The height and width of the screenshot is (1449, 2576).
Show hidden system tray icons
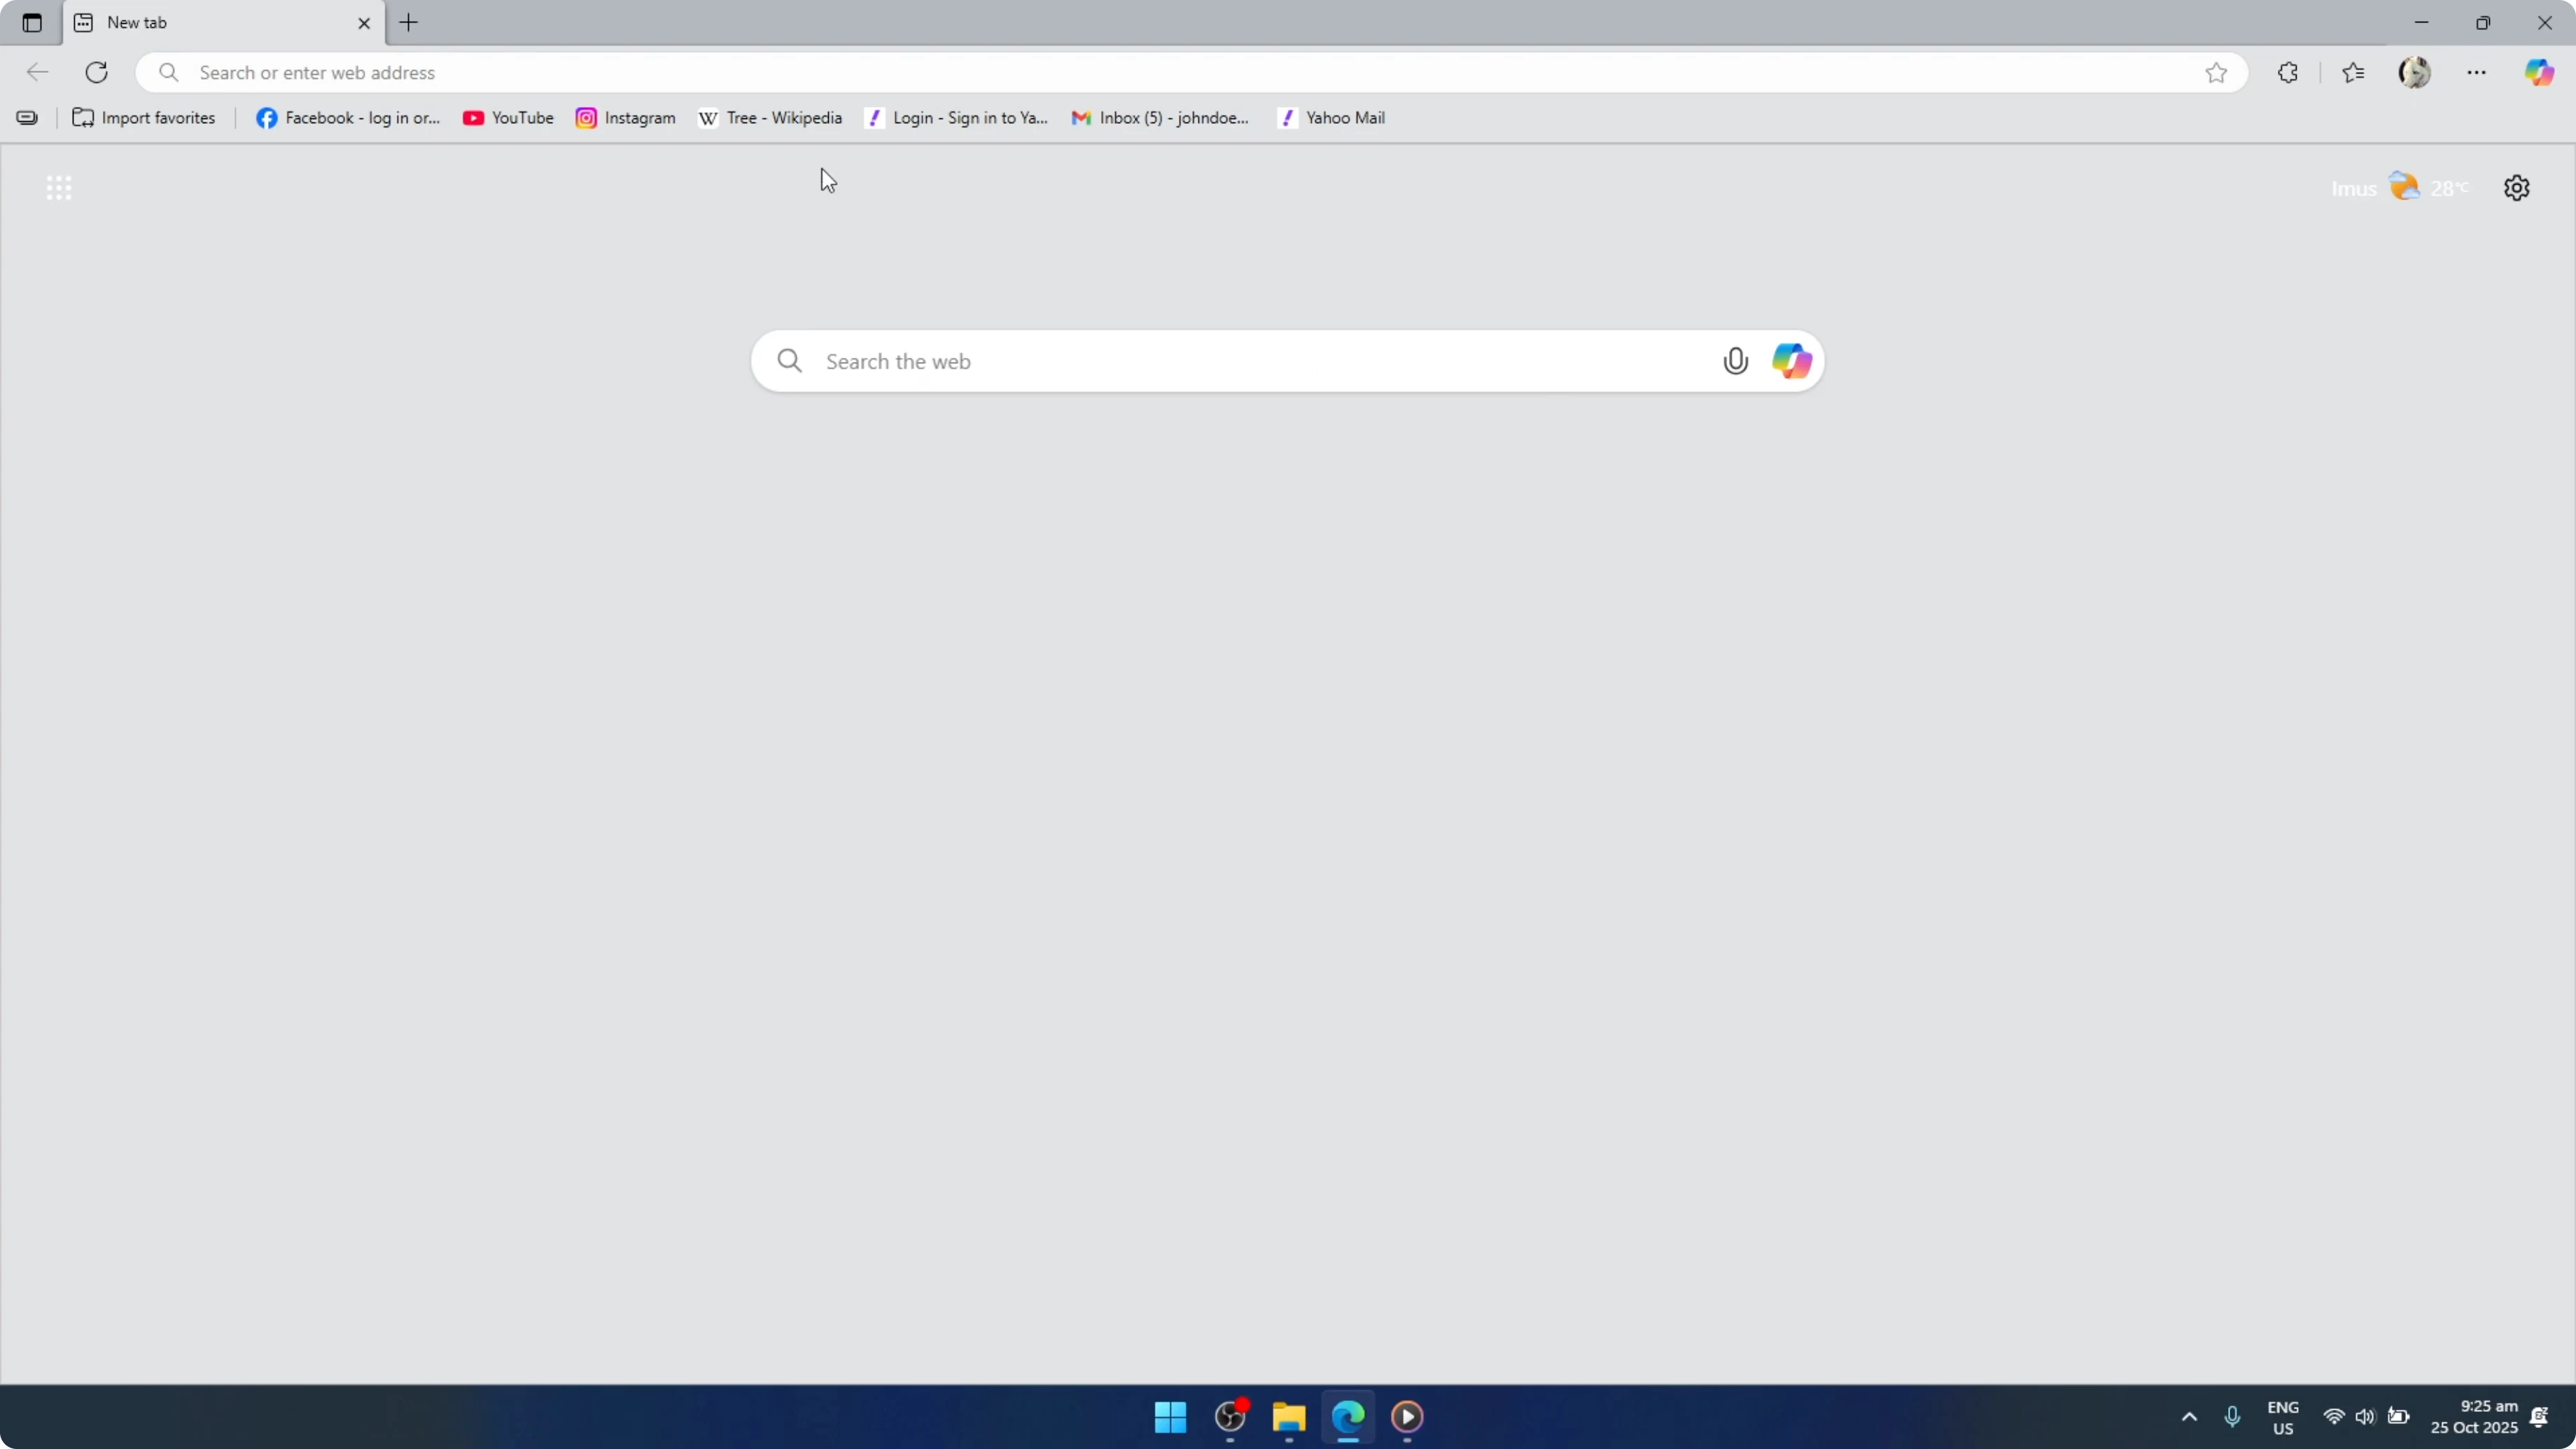[2189, 1417]
